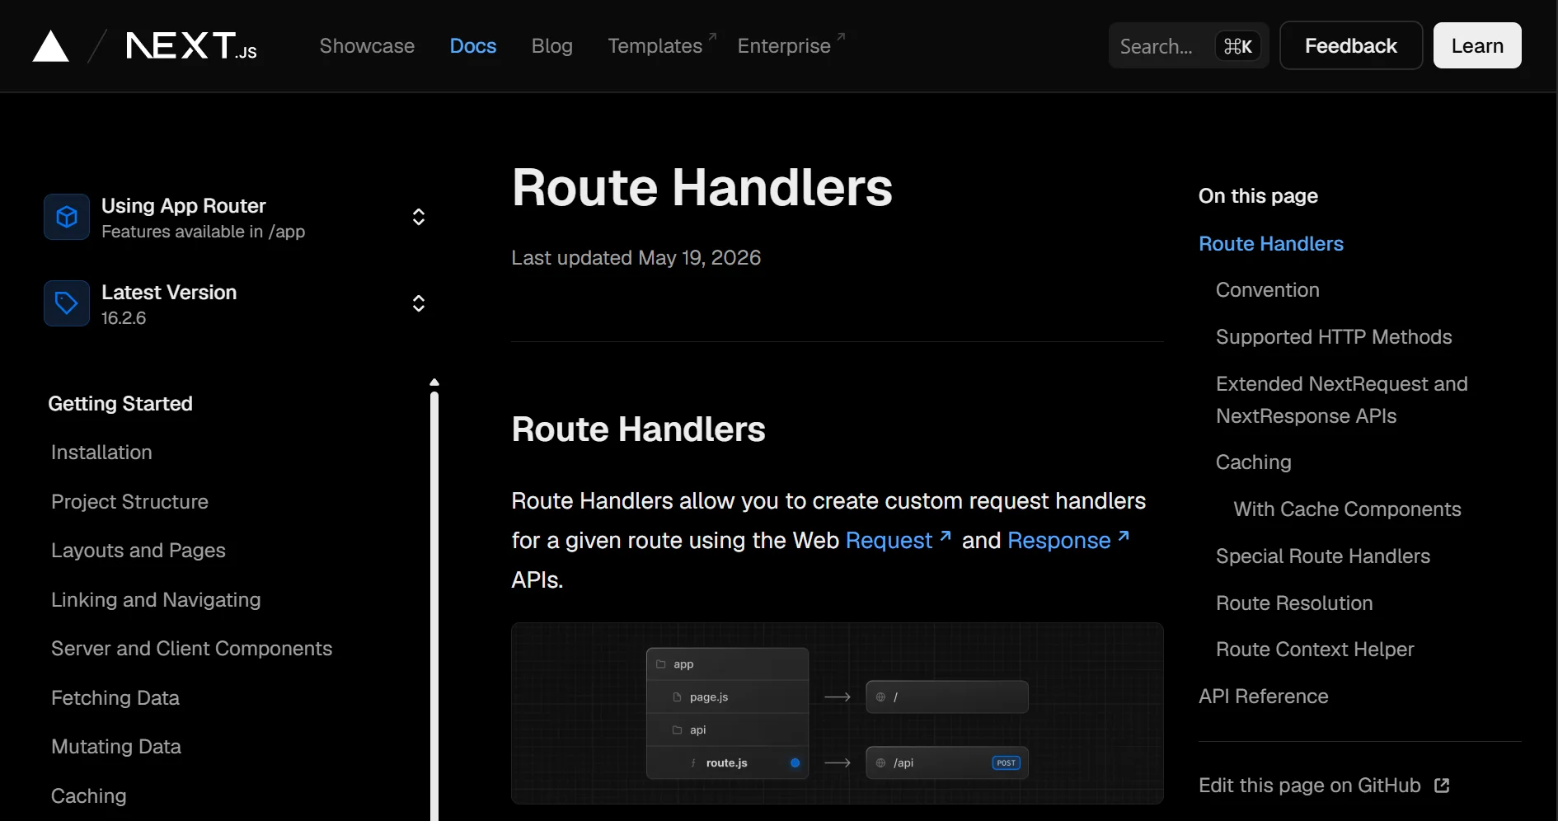Image resolution: width=1558 pixels, height=821 pixels.
Task: Click the POST badge in the diagram
Action: pyautogui.click(x=1006, y=762)
